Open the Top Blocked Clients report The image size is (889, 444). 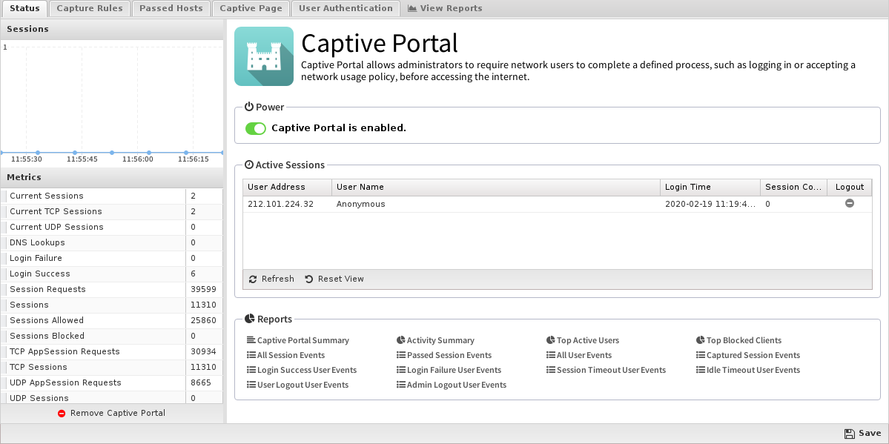(x=738, y=340)
